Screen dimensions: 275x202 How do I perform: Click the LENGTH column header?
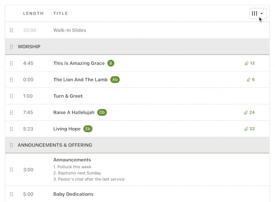pos(33,13)
